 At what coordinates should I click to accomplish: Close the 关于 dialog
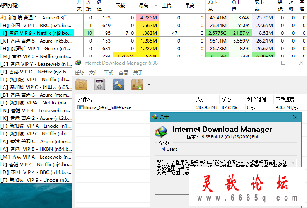pos(295,117)
